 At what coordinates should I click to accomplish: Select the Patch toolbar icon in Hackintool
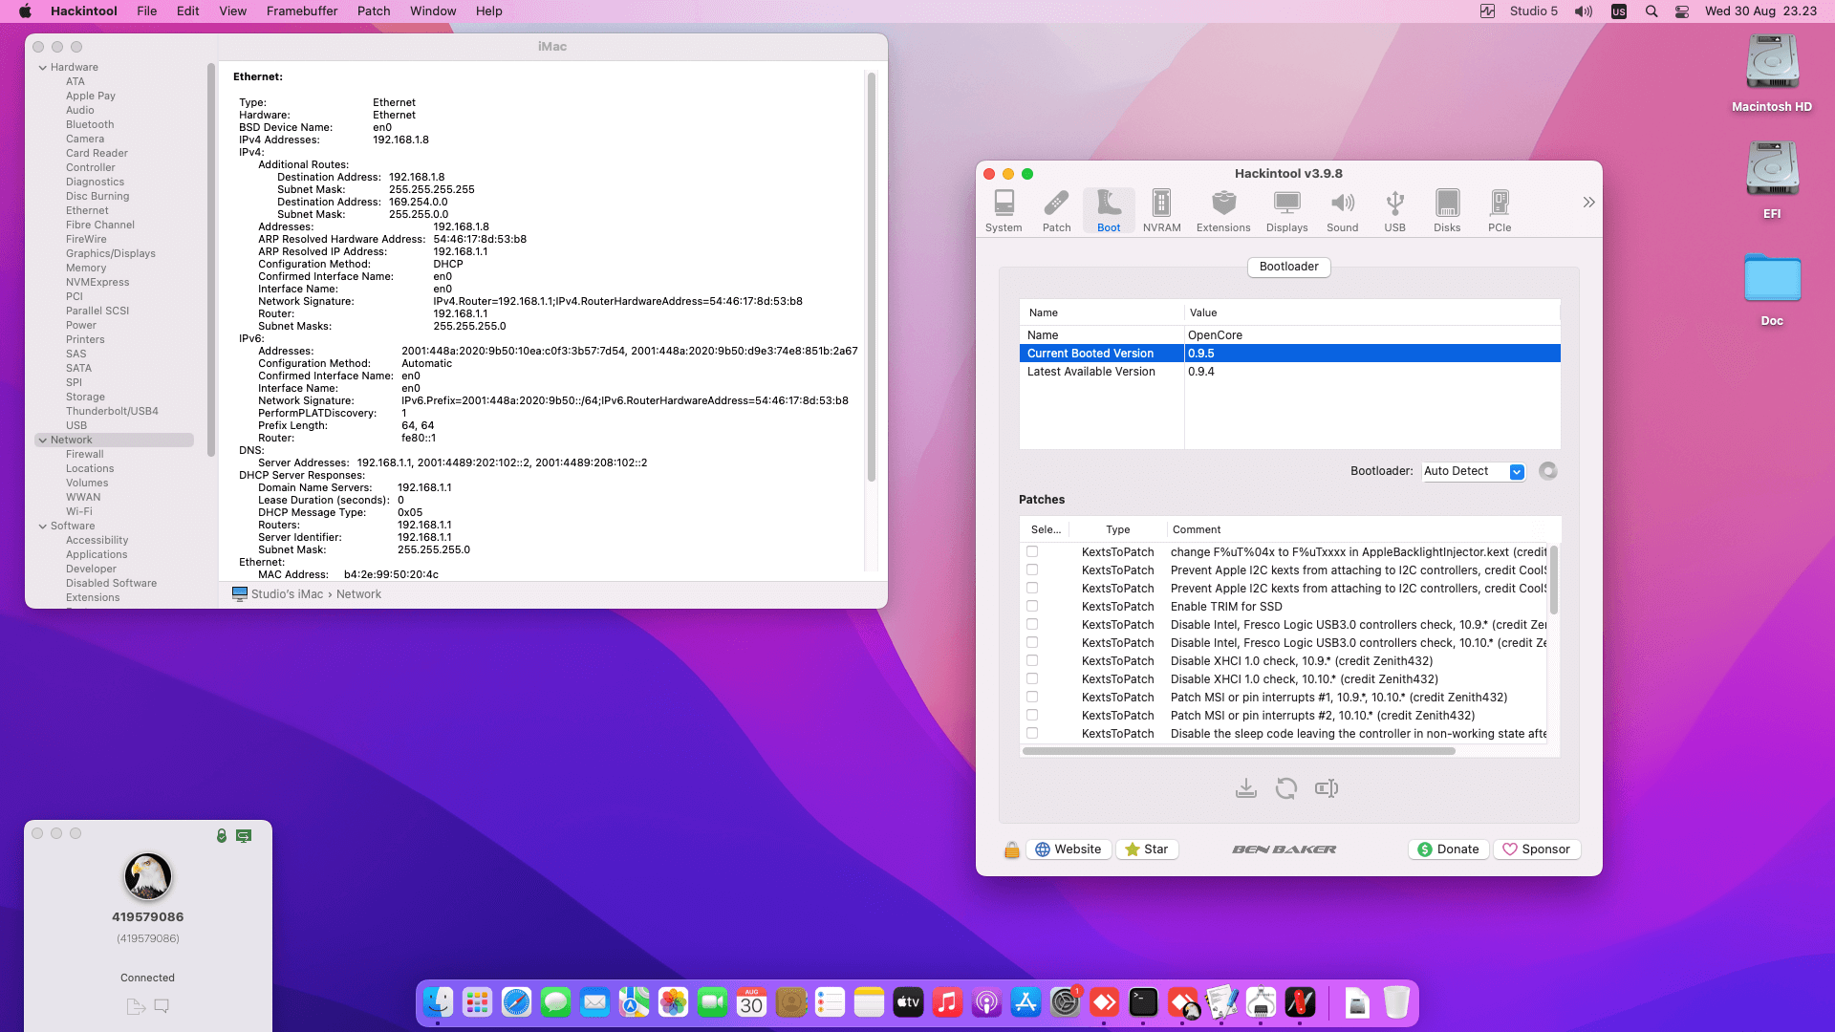(1056, 210)
